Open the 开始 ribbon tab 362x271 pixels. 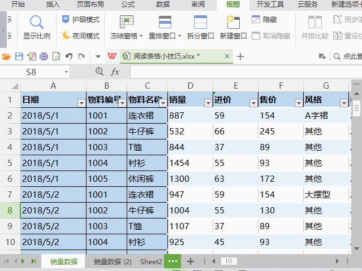pos(18,4)
